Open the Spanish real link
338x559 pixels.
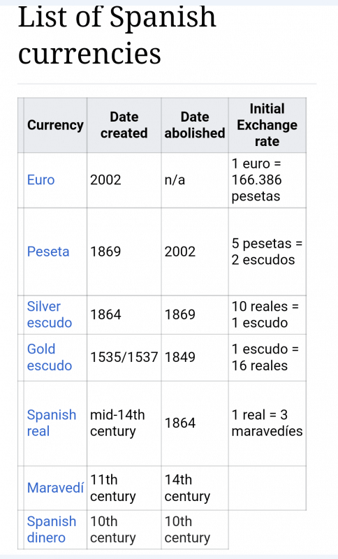click(x=52, y=423)
